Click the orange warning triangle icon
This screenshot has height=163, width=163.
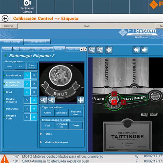coord(4,159)
